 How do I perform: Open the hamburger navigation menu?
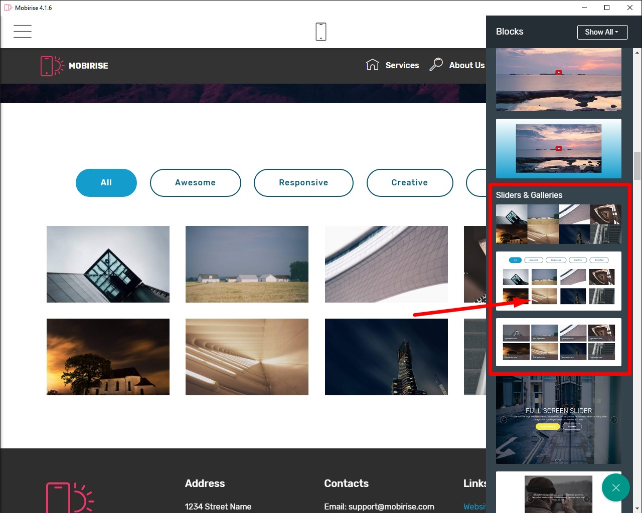(x=22, y=31)
